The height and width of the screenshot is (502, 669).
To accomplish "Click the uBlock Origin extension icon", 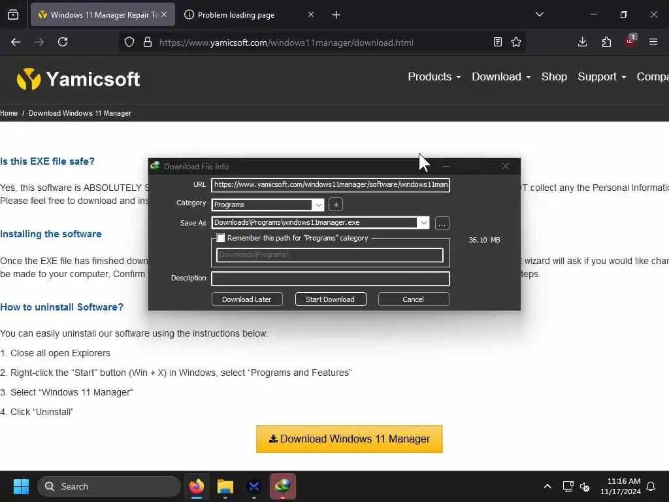I will [x=630, y=41].
